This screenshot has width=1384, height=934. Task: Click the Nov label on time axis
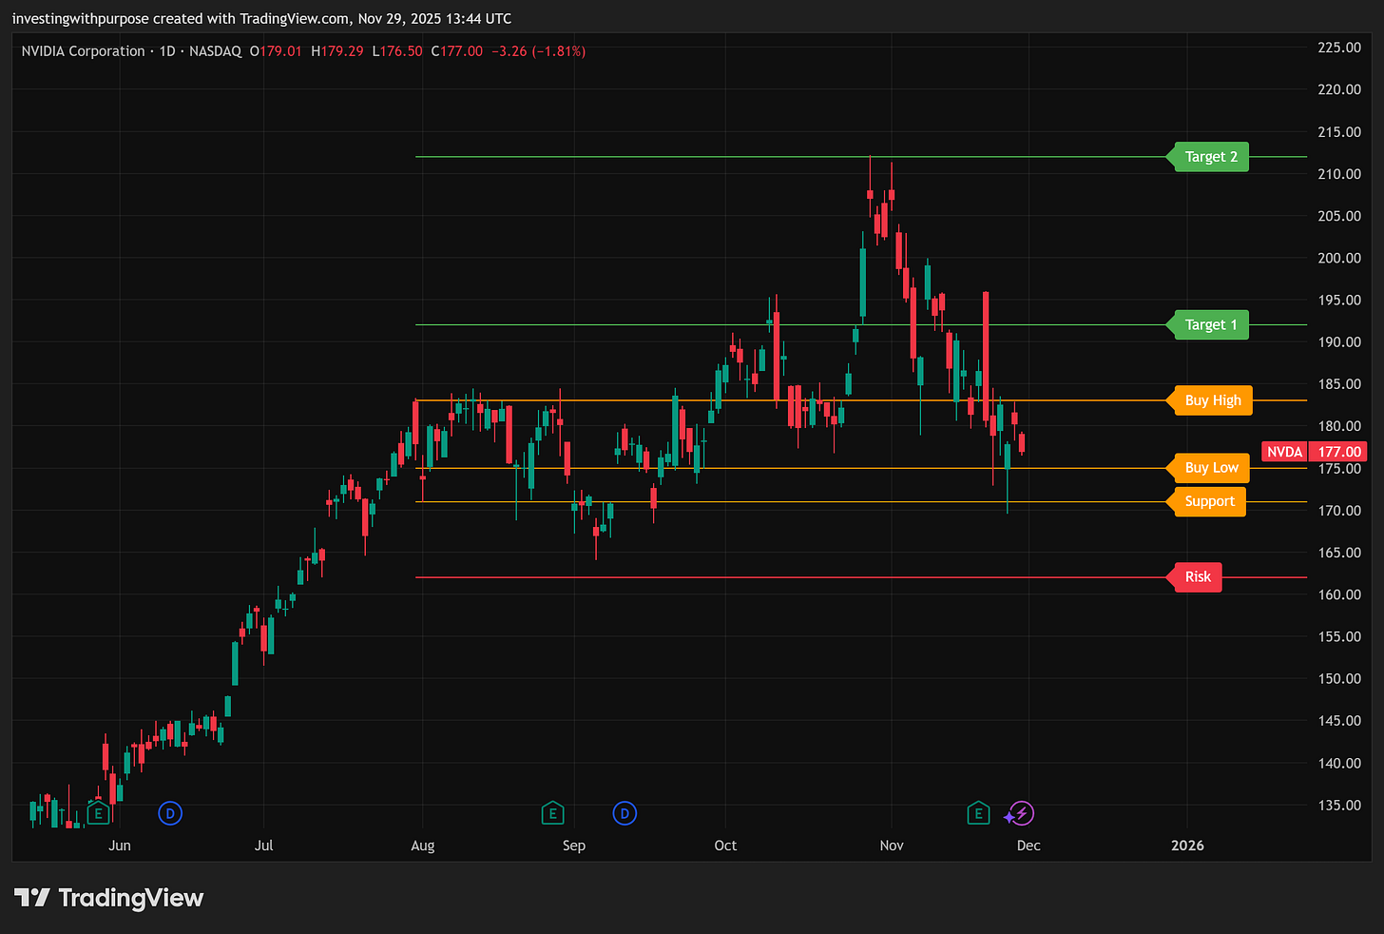pyautogui.click(x=892, y=846)
